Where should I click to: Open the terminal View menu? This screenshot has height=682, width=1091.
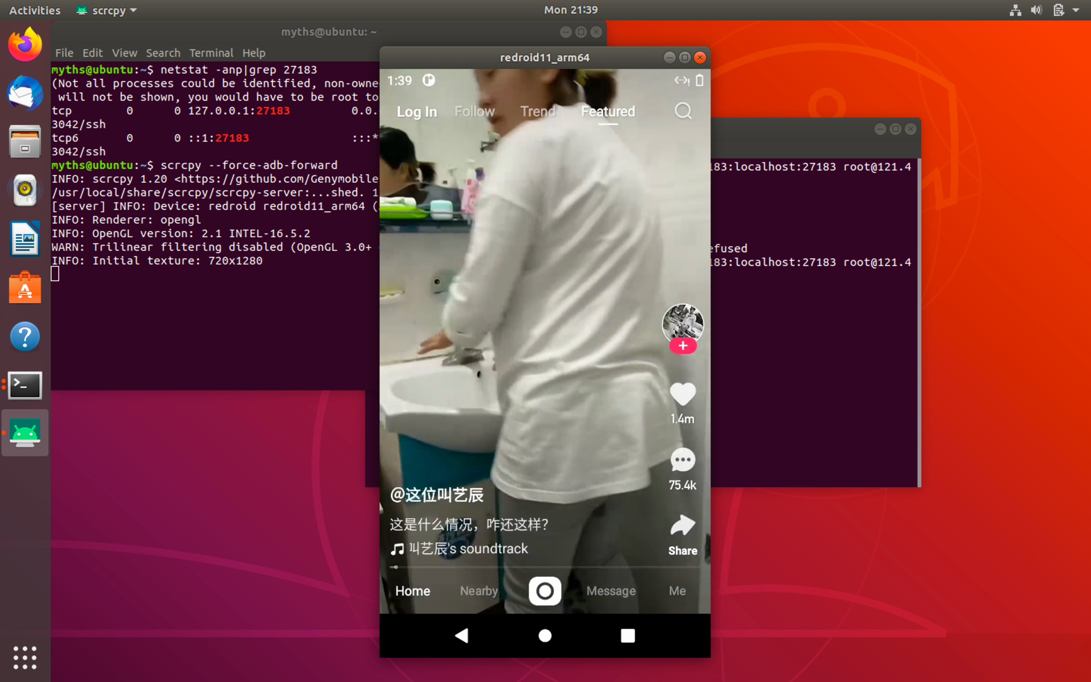tap(124, 53)
